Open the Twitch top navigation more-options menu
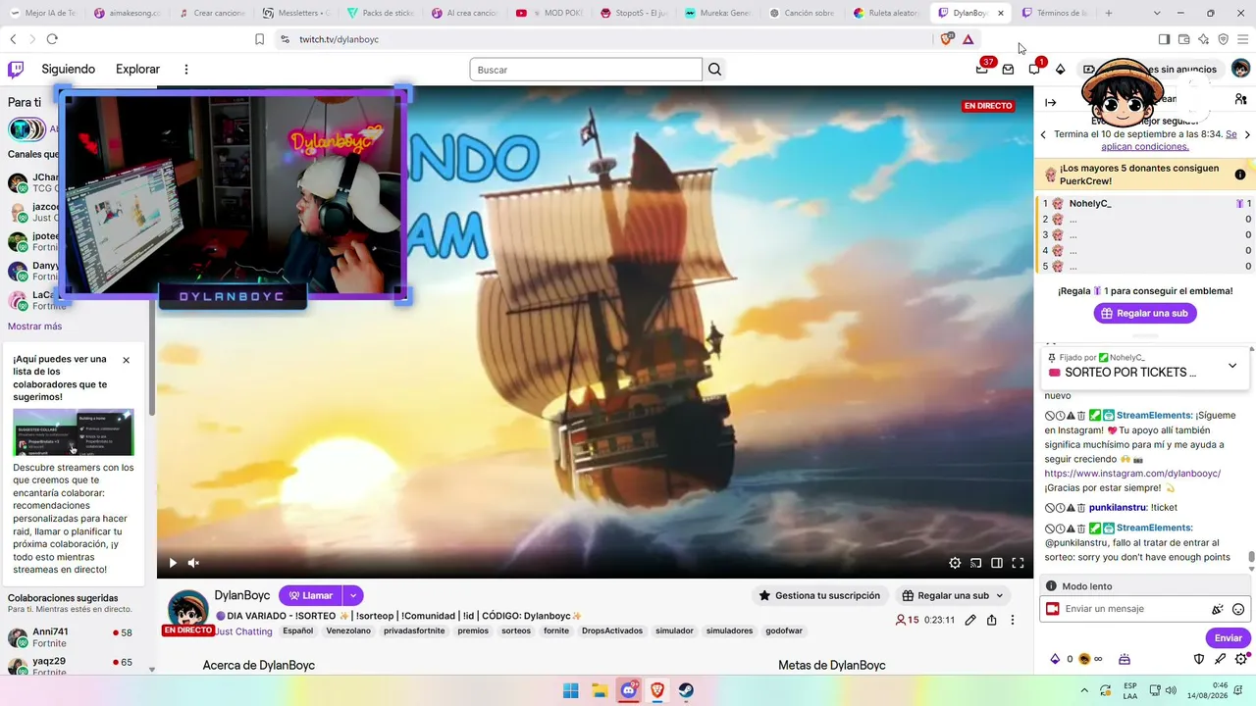This screenshot has width=1256, height=706. coord(186,70)
